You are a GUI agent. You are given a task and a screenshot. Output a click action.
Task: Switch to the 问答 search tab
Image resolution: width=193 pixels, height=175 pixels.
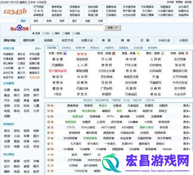tap(100, 21)
